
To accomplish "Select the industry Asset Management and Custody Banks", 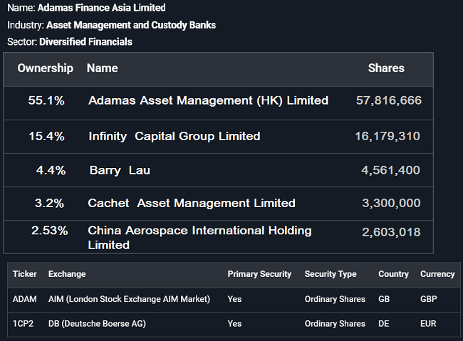I will point(131,25).
